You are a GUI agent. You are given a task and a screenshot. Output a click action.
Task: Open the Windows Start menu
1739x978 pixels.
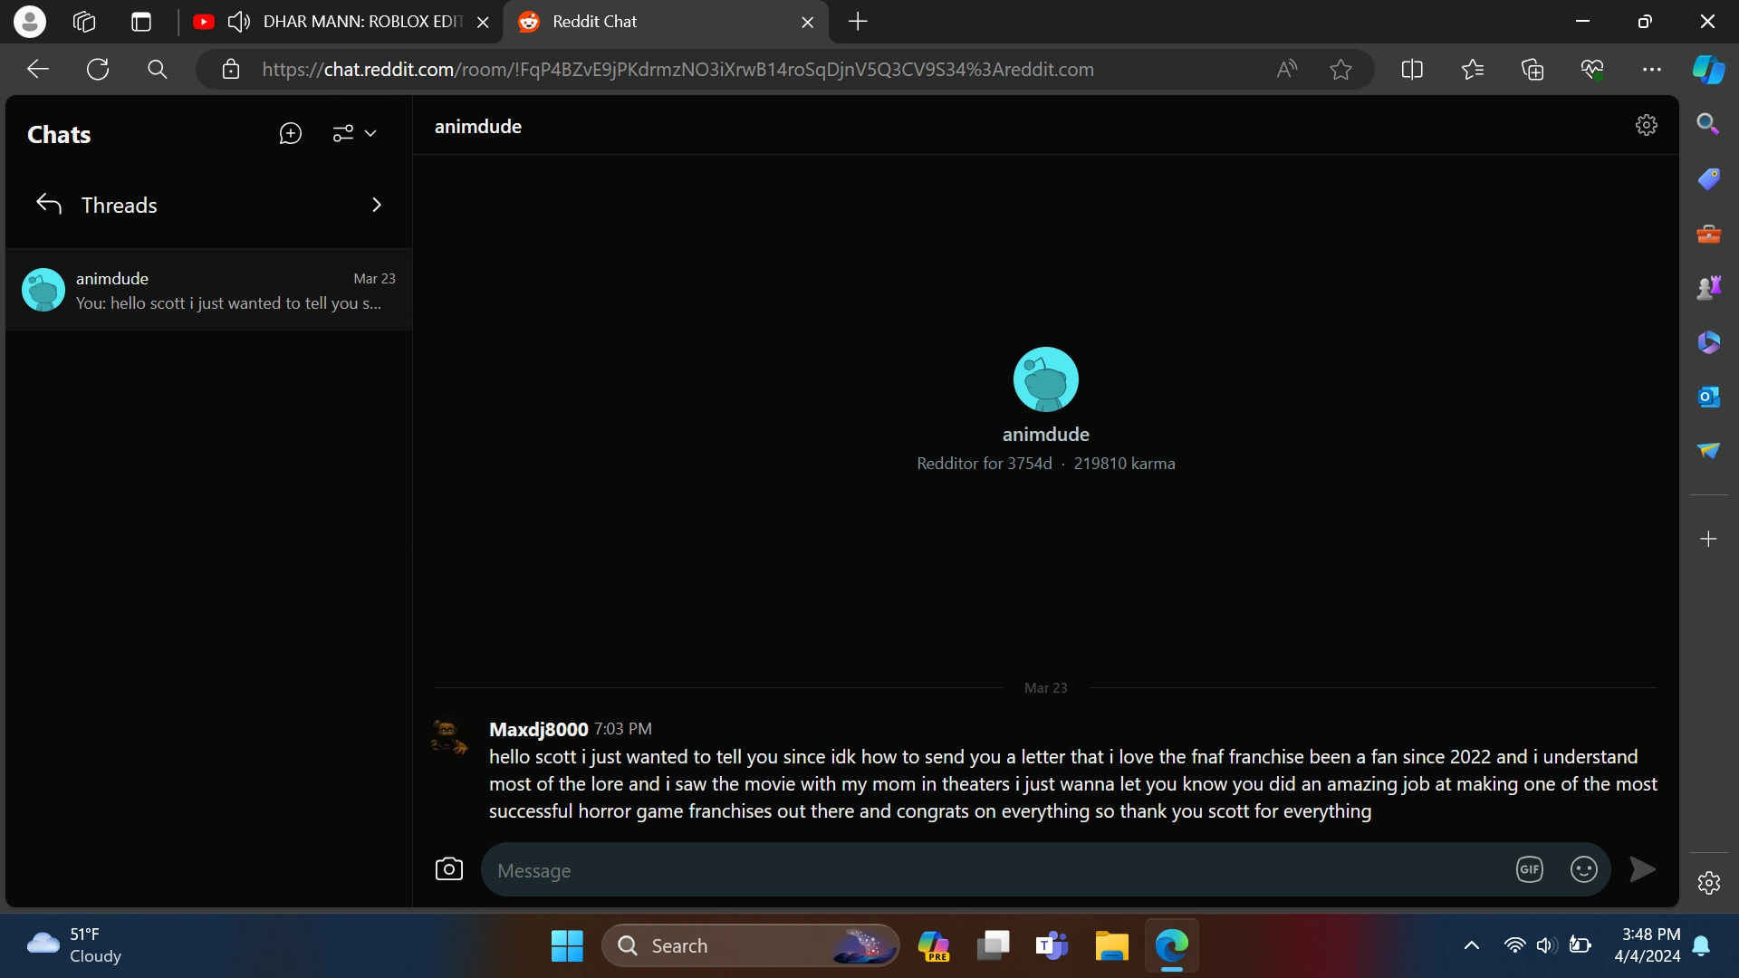pyautogui.click(x=567, y=945)
